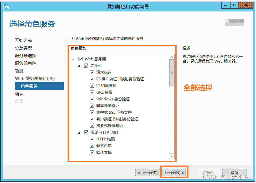Toggle 集中式 SSL 证书支持 checkbox
Viewport: 256px width, 183px height.
tap(92, 112)
